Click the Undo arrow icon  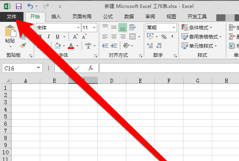(30, 6)
